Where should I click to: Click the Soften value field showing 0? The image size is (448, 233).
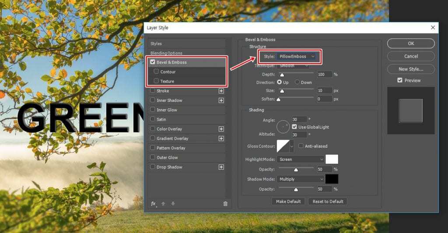[x=324, y=99]
